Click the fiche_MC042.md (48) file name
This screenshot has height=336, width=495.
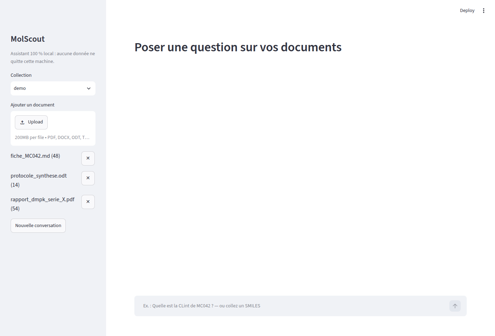point(35,156)
